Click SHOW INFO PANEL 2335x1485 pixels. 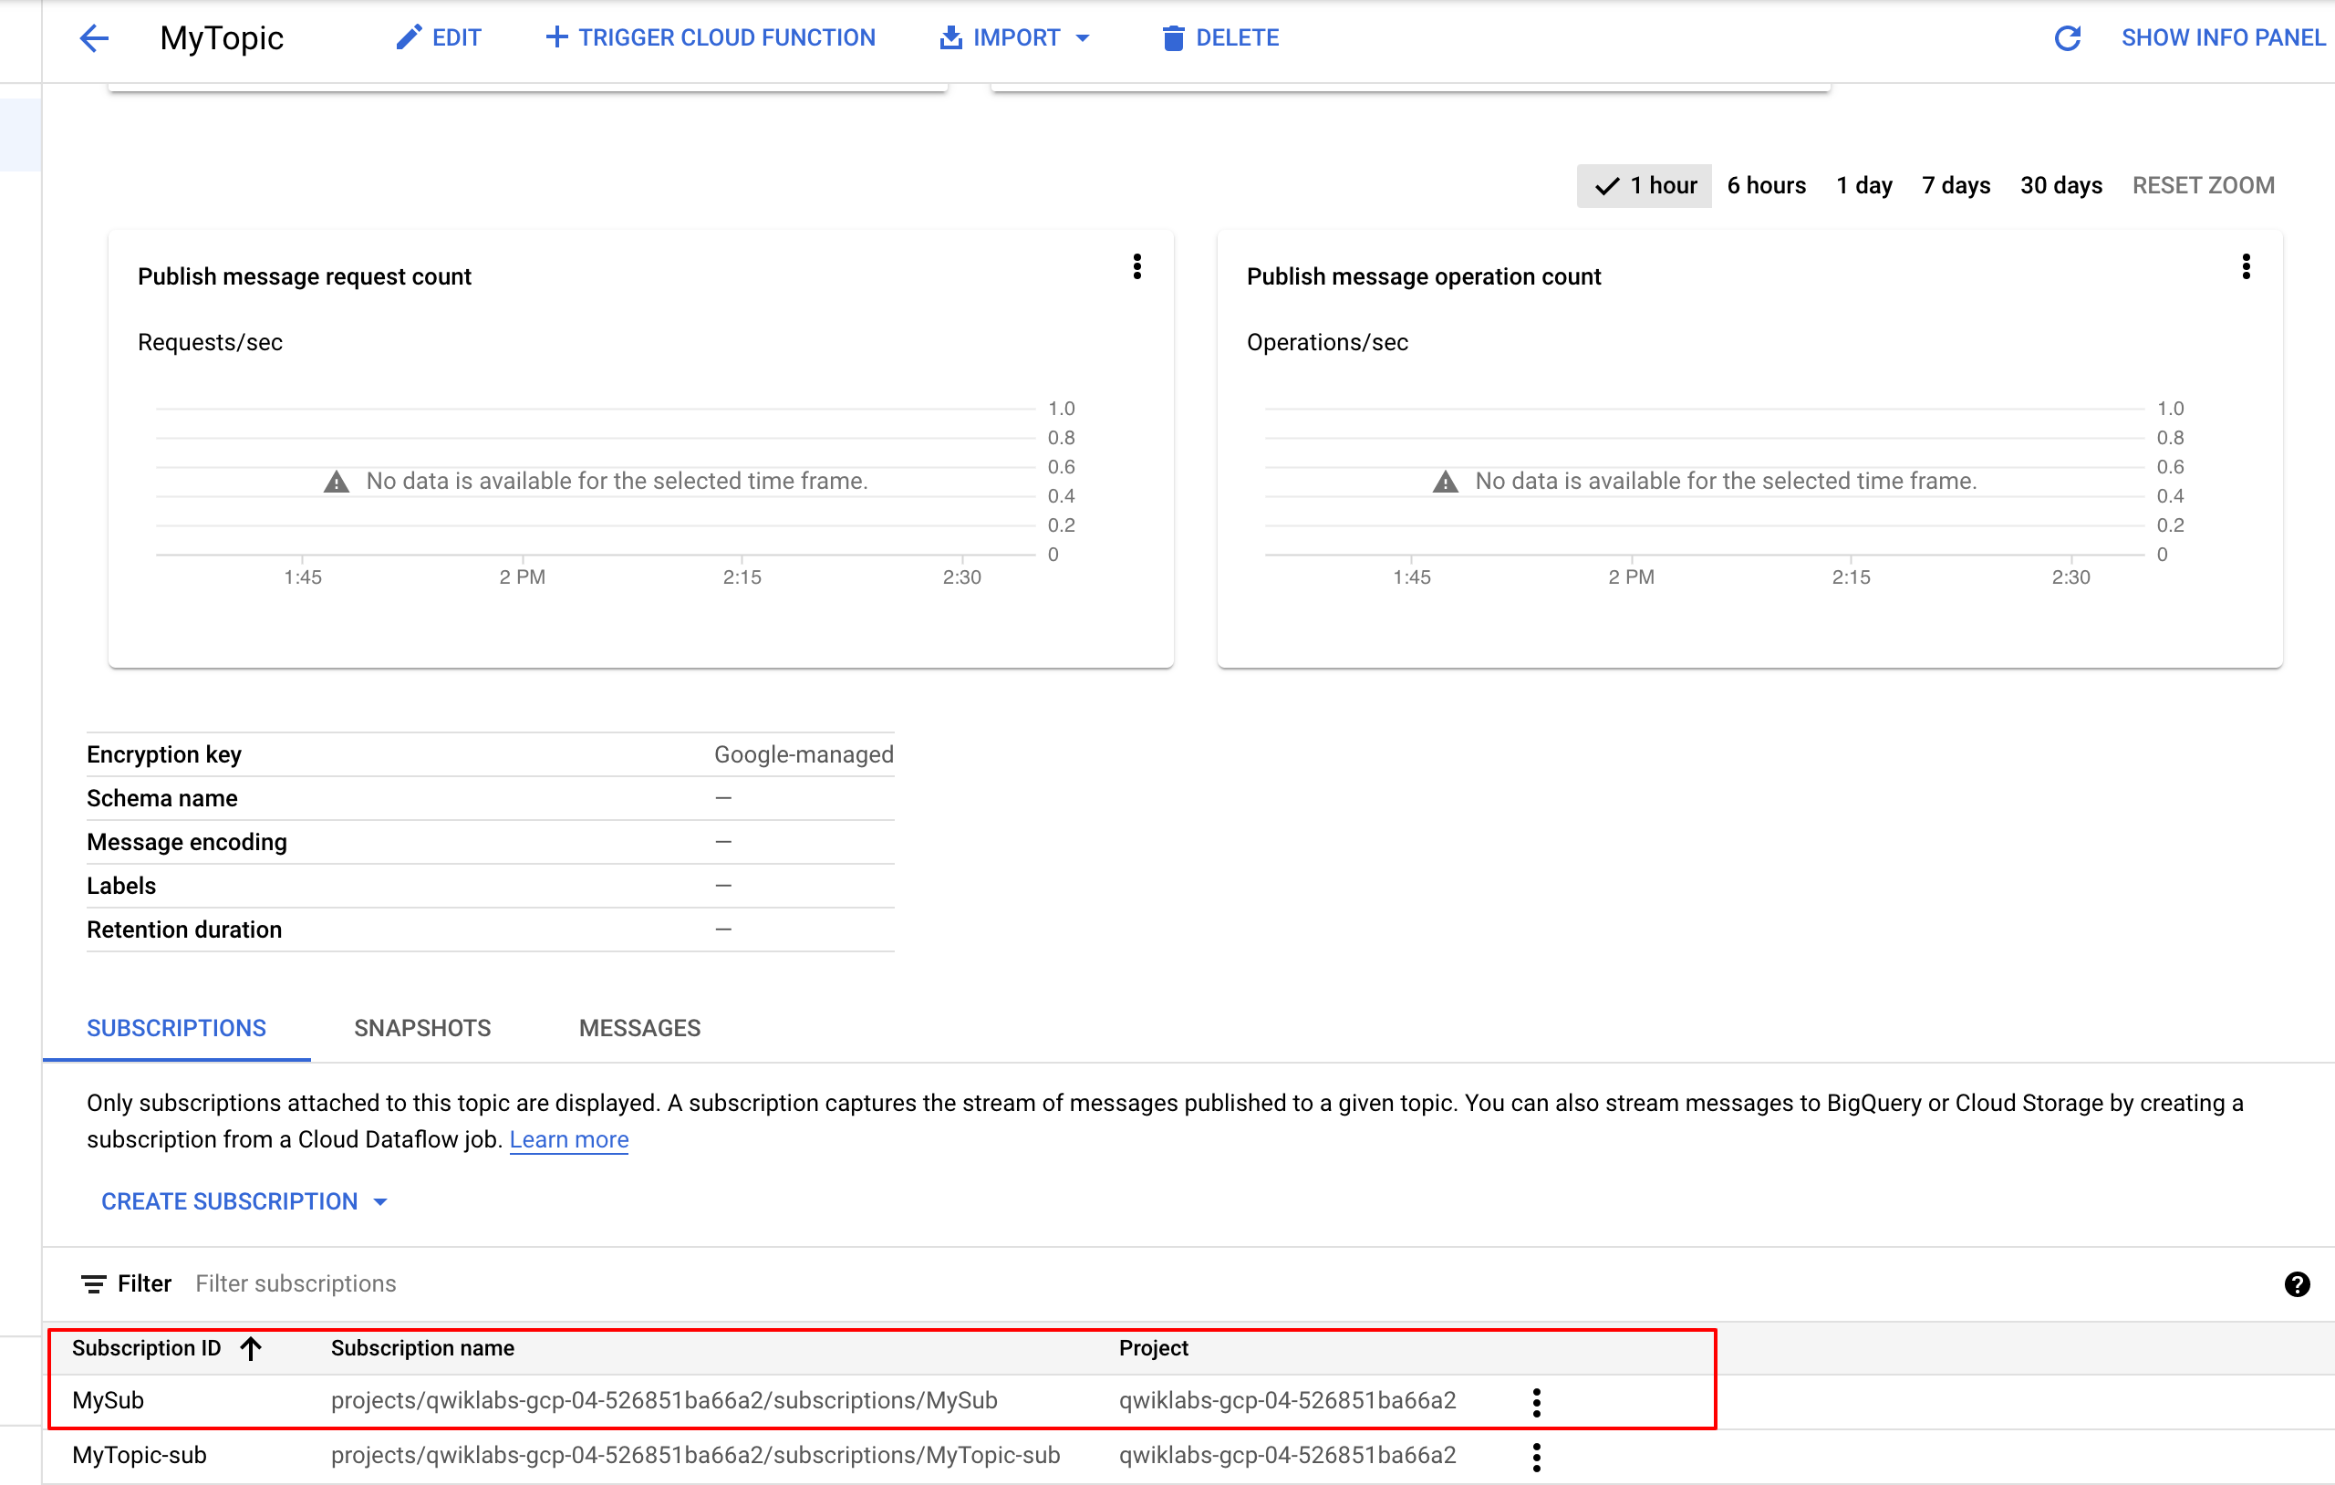(x=2223, y=37)
